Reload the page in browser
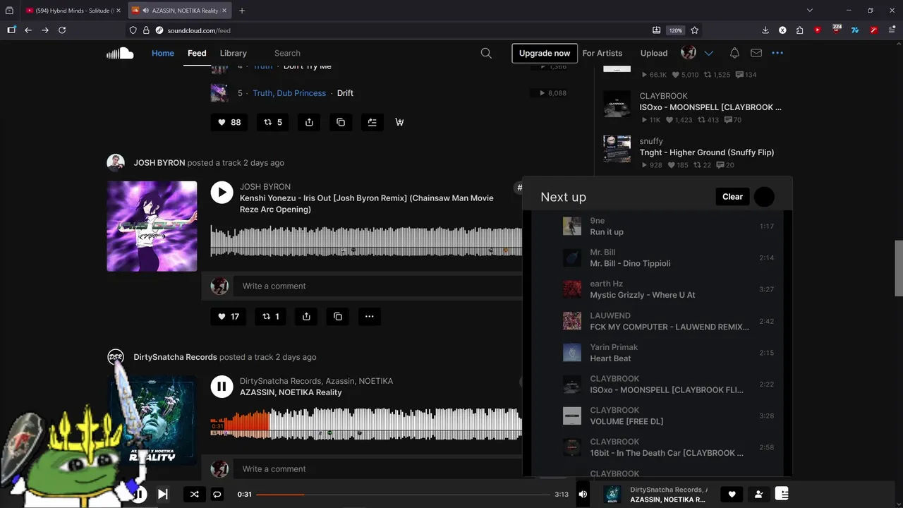 pyautogui.click(x=62, y=30)
